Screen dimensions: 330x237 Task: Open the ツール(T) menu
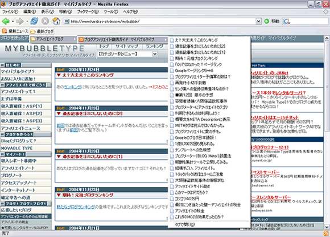[x=111, y=12]
